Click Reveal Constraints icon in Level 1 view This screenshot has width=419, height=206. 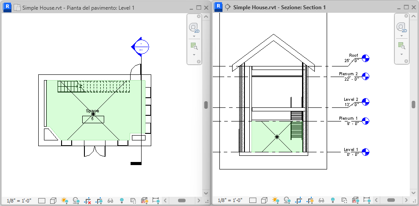point(156,200)
